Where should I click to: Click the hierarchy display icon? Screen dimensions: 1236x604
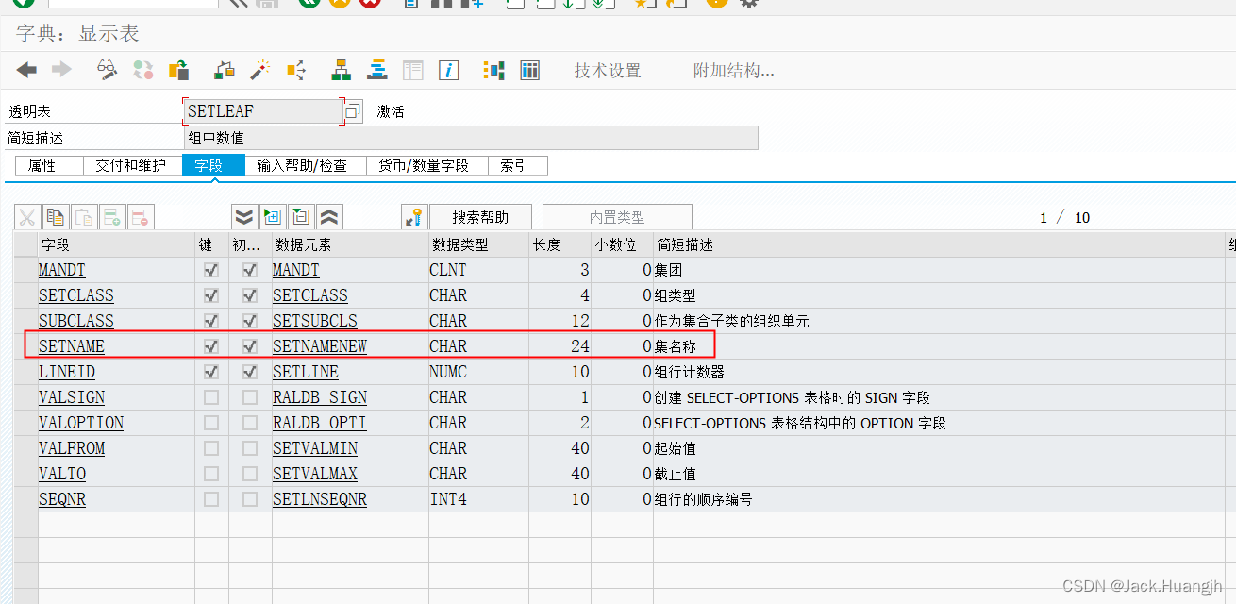340,69
